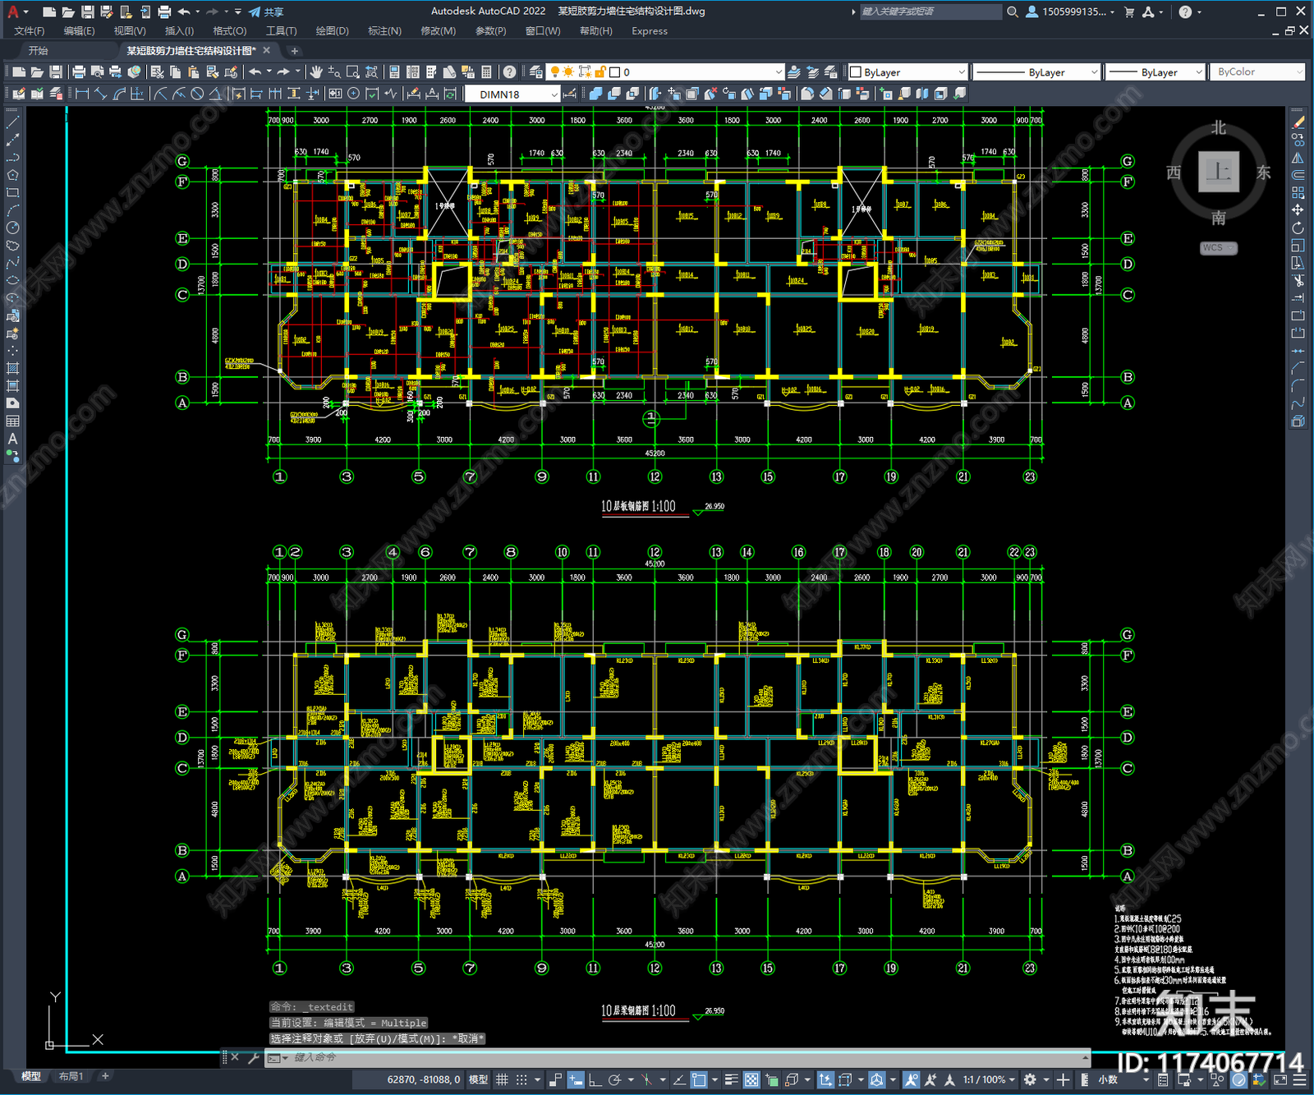Image resolution: width=1314 pixels, height=1095 pixels.
Task: Click the 上 face of the ViewCube
Action: pos(1218,172)
